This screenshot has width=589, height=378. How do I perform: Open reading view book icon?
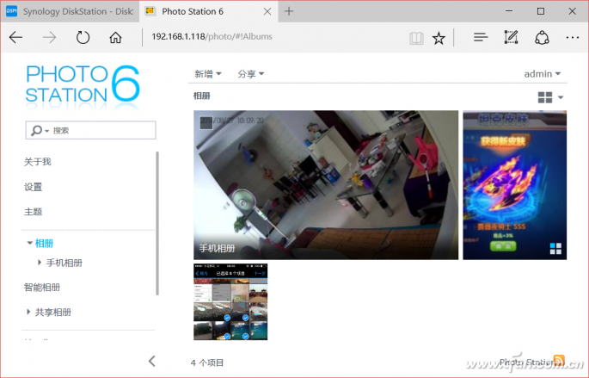click(x=416, y=38)
